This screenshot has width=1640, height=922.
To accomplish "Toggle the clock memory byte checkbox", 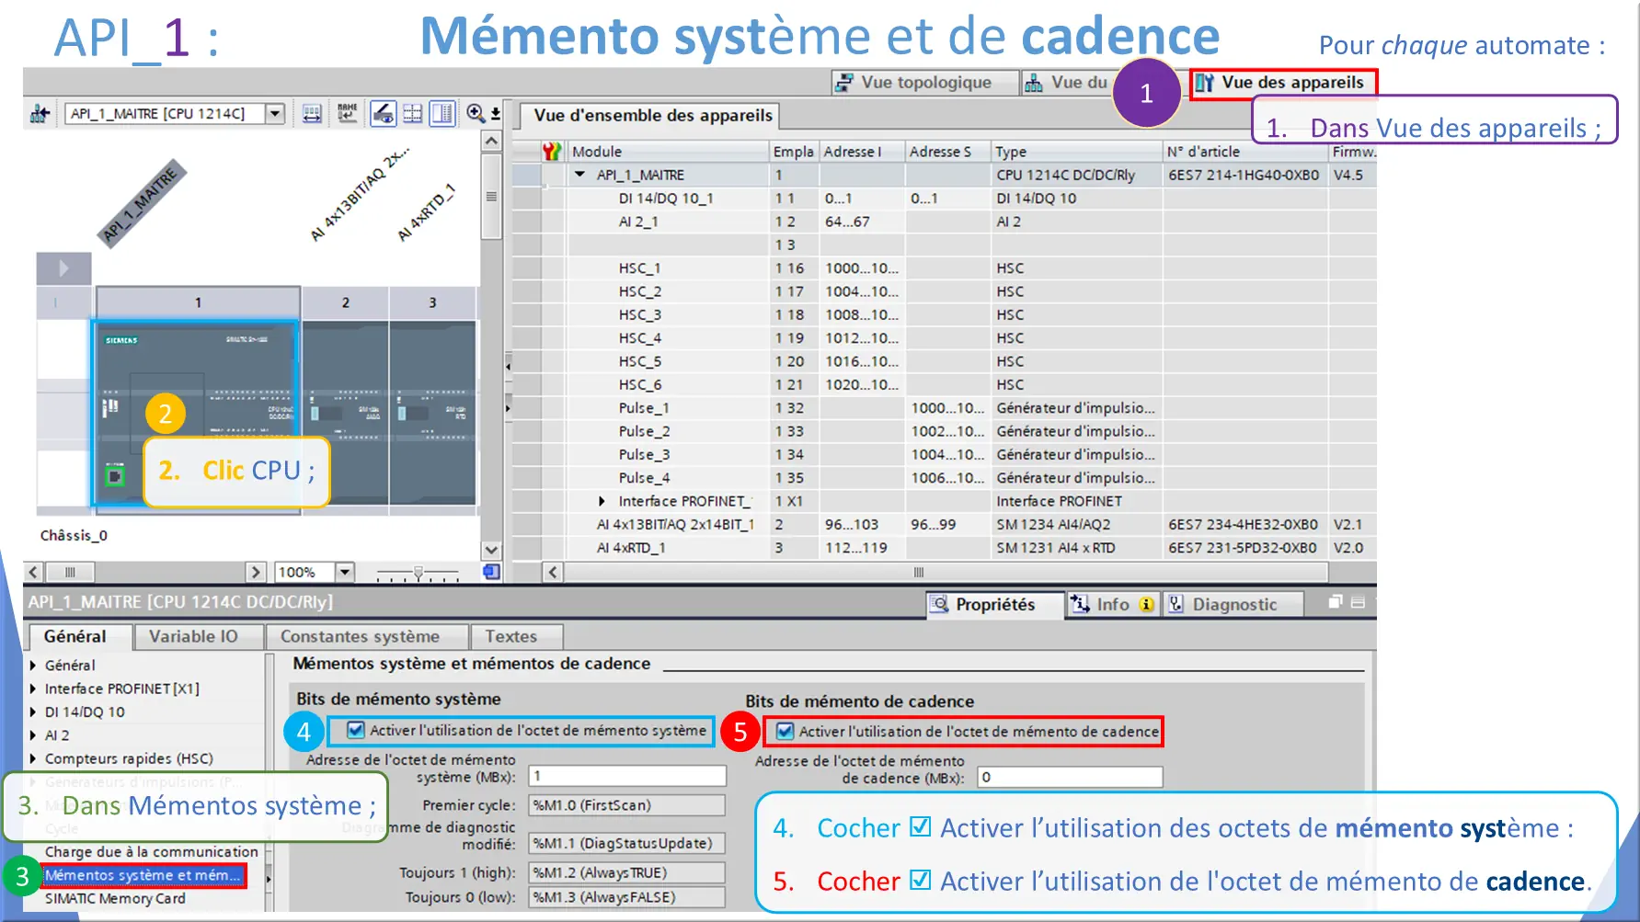I will pos(785,732).
